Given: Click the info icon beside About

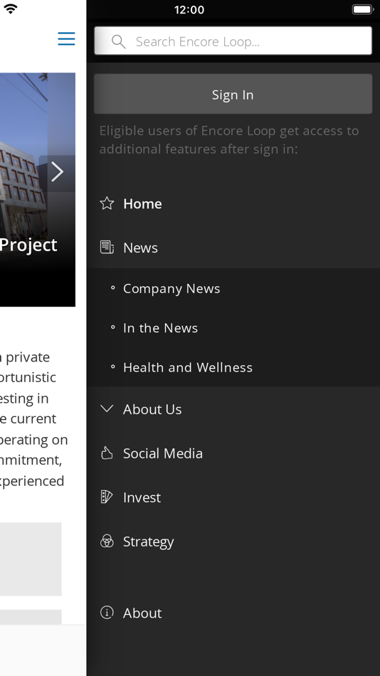Looking at the screenshot, I should [107, 613].
